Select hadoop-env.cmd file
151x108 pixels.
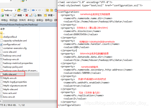(x=11, y=55)
